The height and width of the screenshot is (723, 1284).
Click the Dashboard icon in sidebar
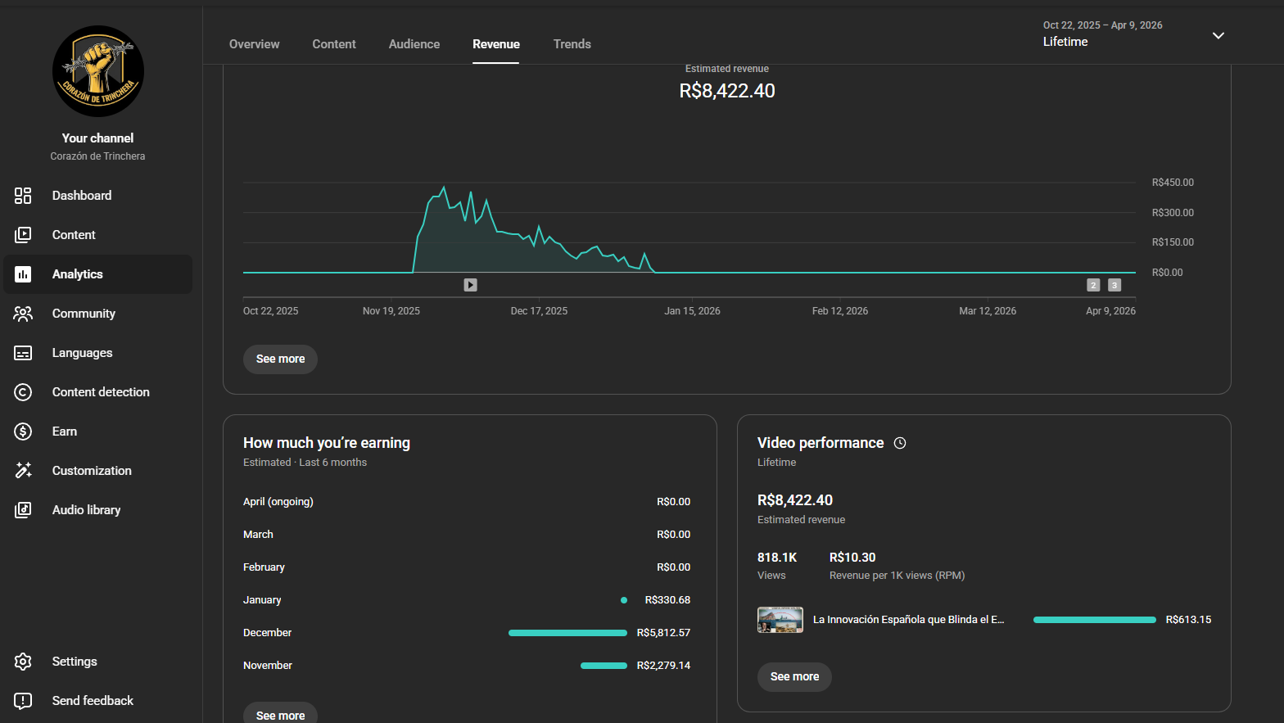pos(23,196)
